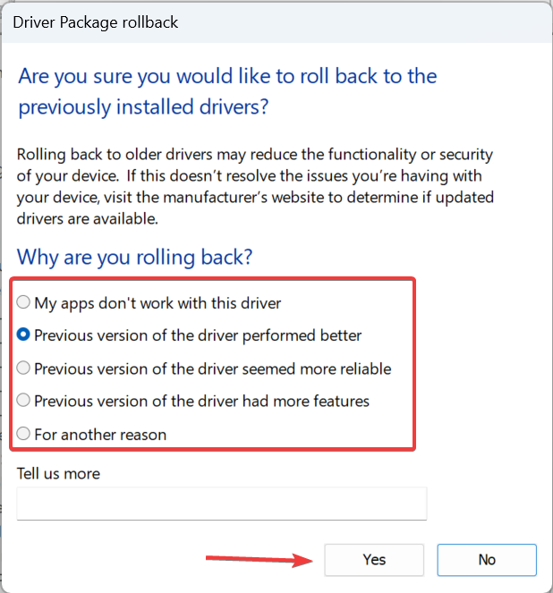Choose the "For another reason" option
The width and height of the screenshot is (553, 593).
point(99,435)
